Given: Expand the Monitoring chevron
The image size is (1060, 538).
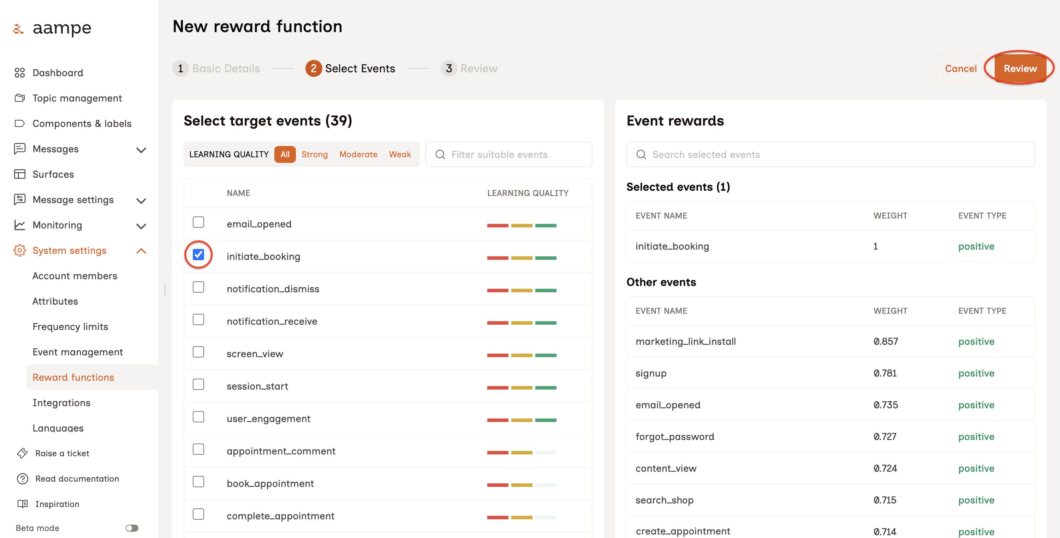Looking at the screenshot, I should tap(141, 226).
